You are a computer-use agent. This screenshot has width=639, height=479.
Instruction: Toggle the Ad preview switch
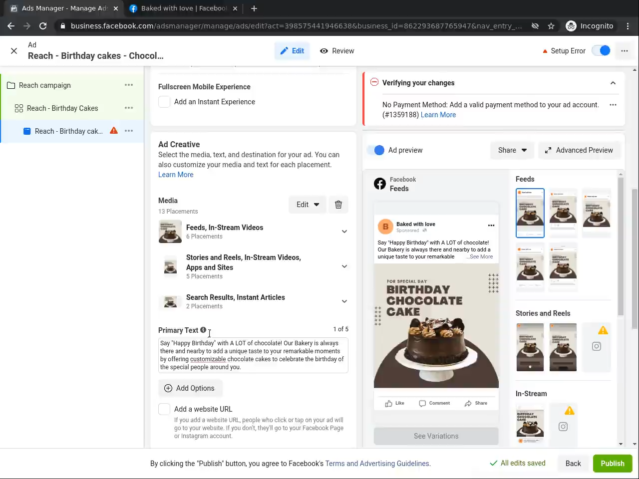[x=376, y=150]
